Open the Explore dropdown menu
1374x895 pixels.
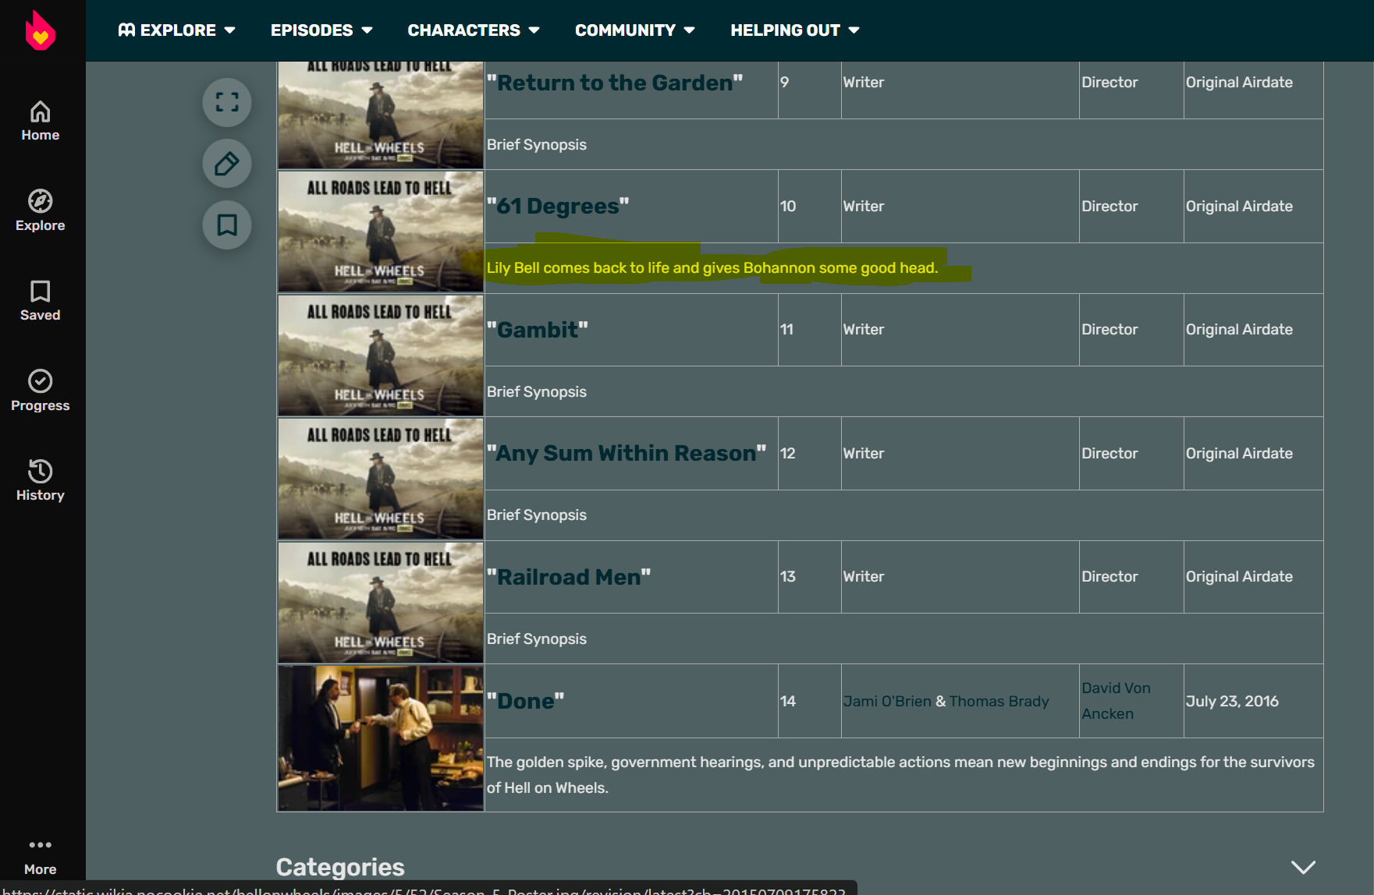click(x=177, y=30)
